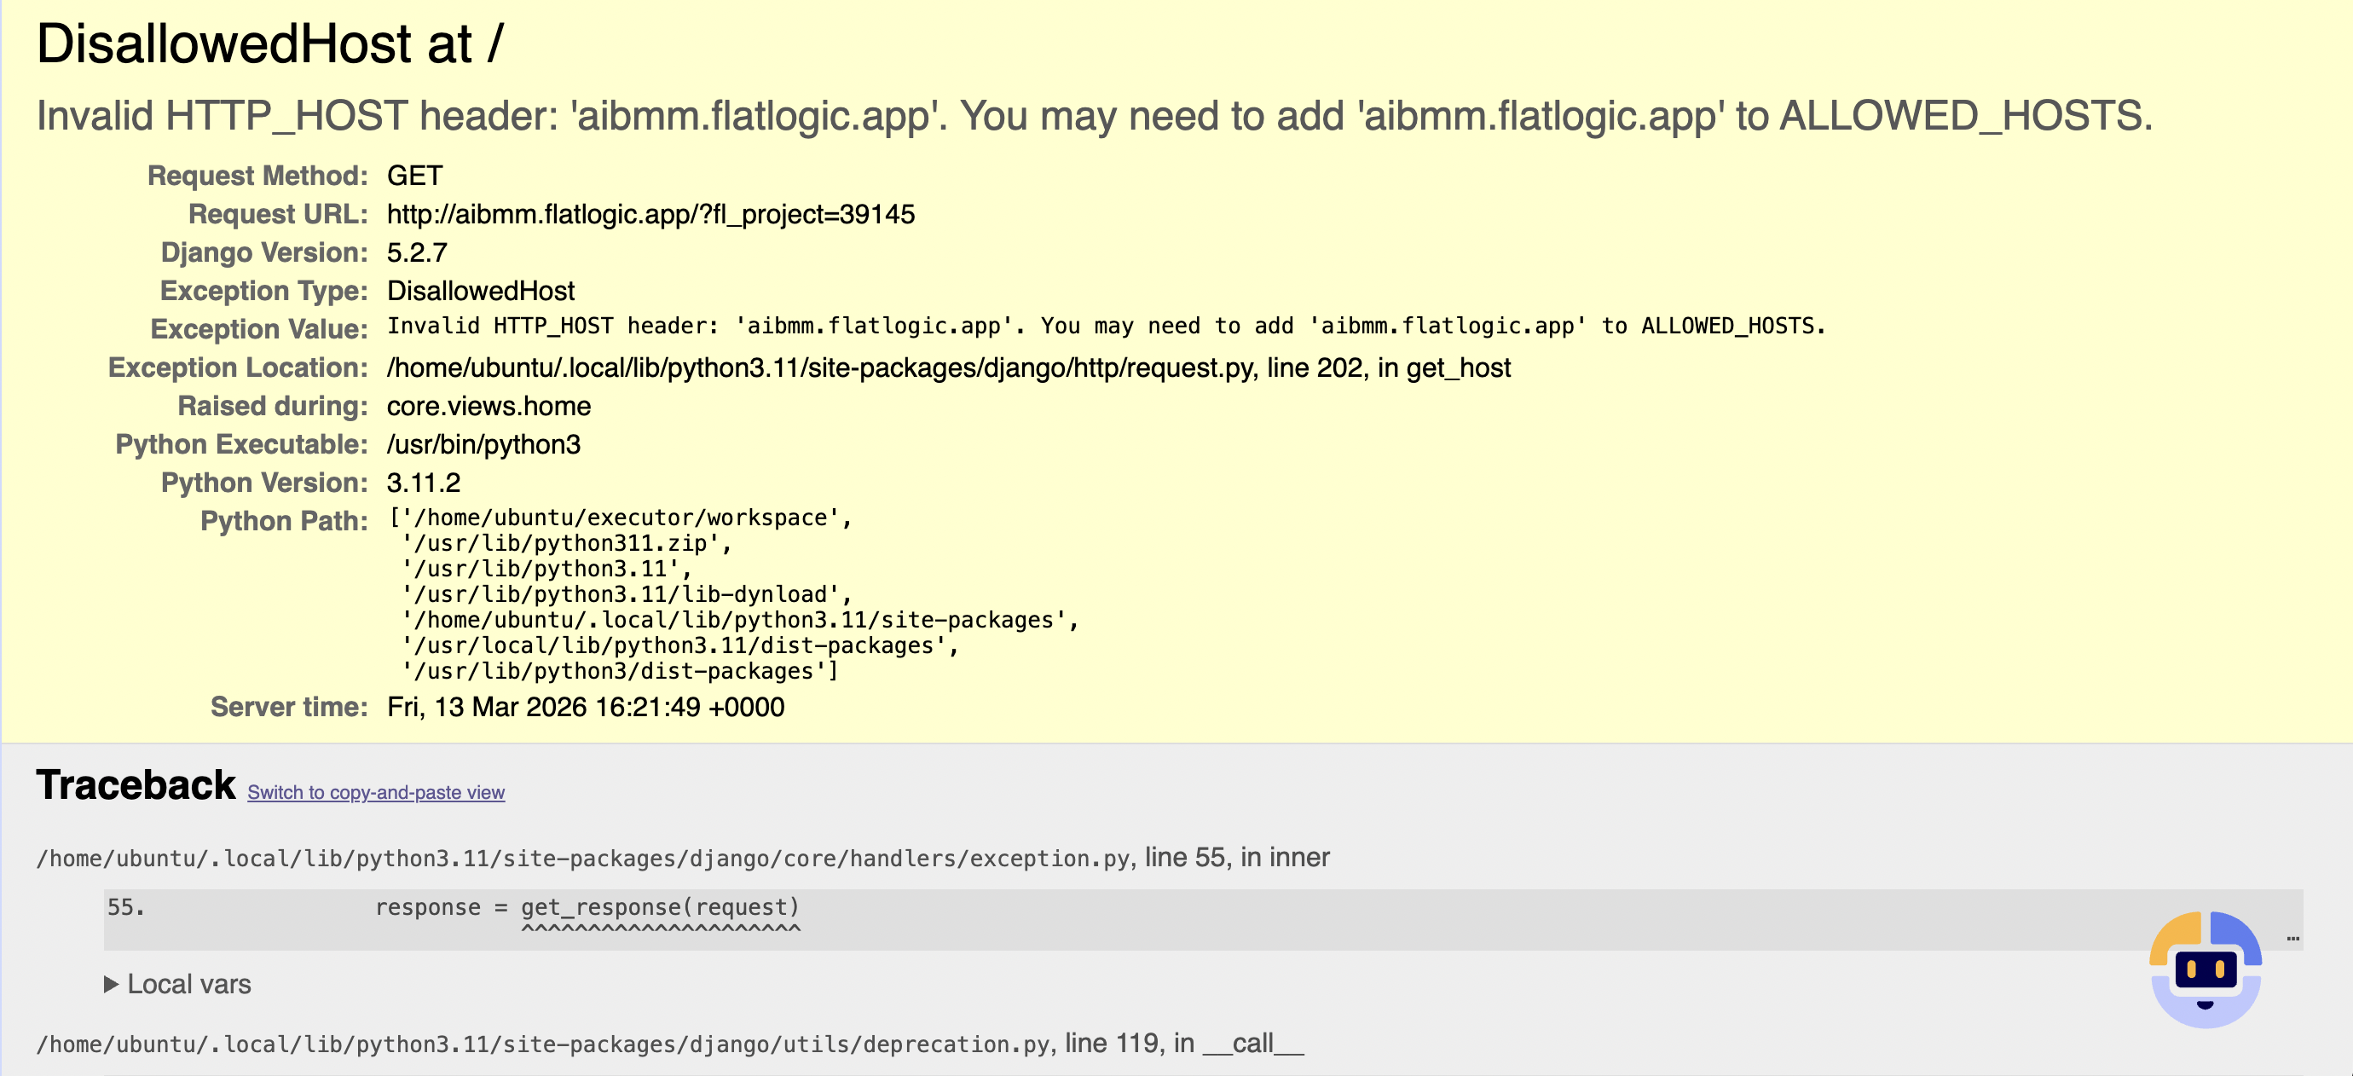This screenshot has height=1076, width=2353.
Task: Click the Request Method value GET
Action: (414, 176)
